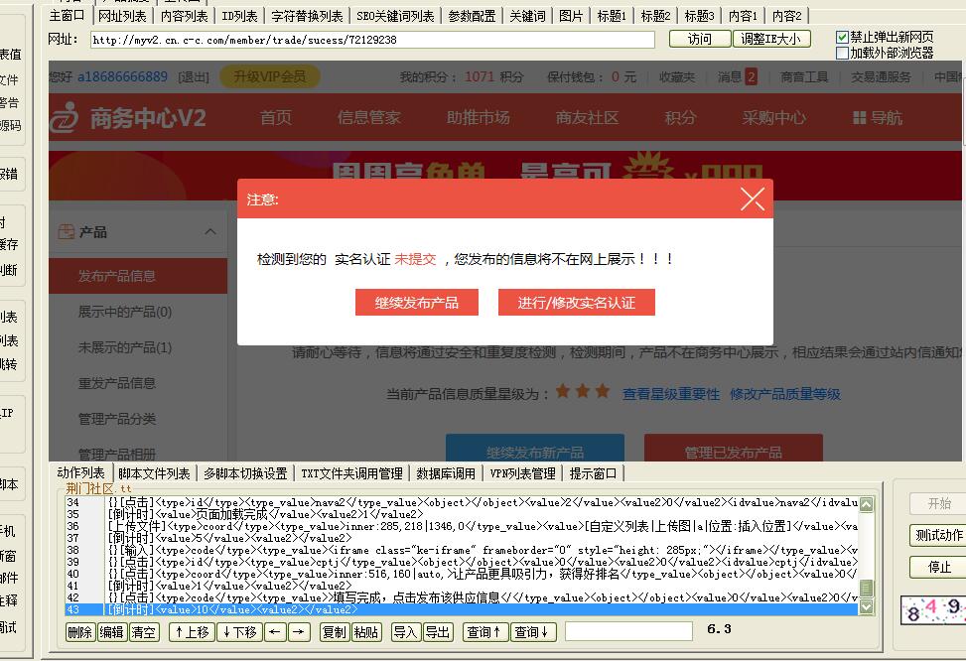966x661 pixels.
Task: Select action row 38 输入
Action: point(462,550)
